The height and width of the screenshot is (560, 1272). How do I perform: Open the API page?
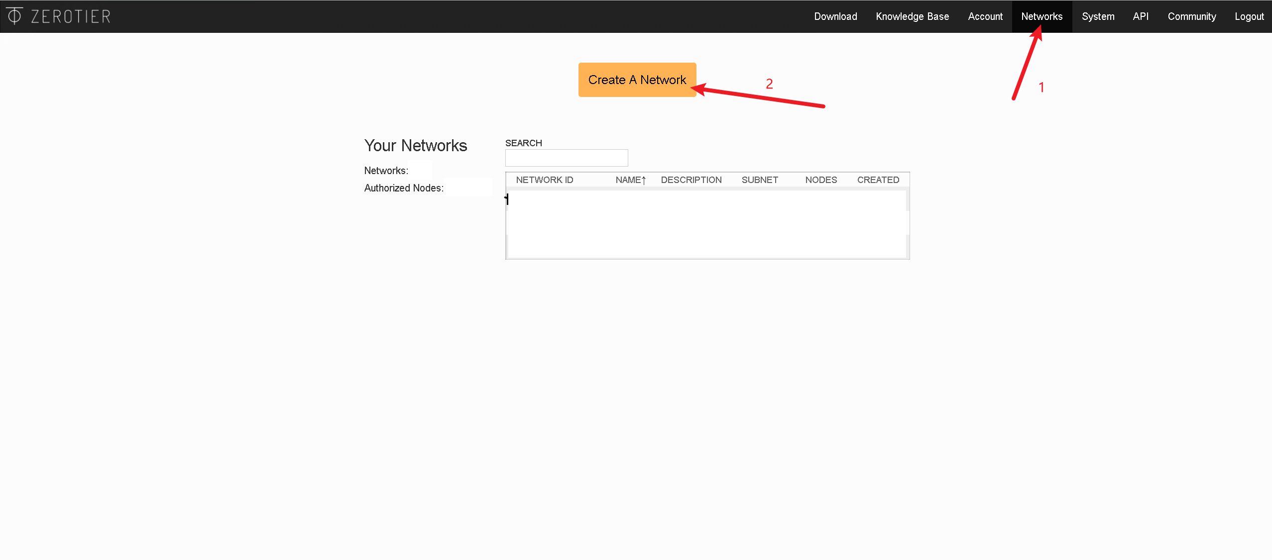1141,16
